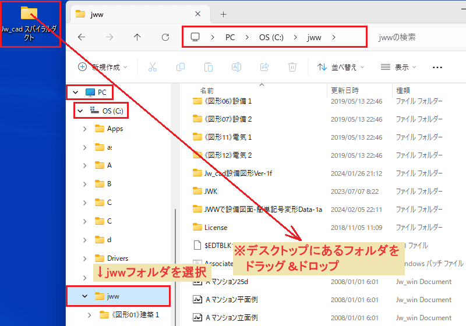
Task: Open the 新規作成 dropdown
Action: tap(103, 67)
